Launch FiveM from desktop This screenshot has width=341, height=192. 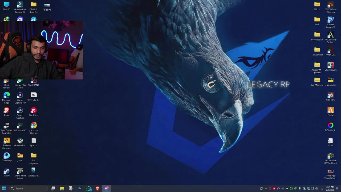click(x=330, y=112)
